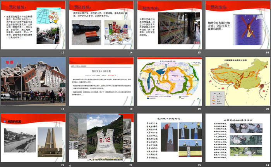Click the 预防措施 title on slide 13

(18, 7)
